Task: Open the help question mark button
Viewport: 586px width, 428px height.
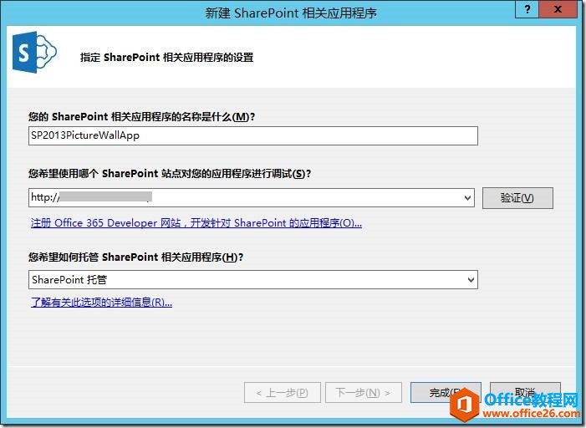Action: pyautogui.click(x=527, y=9)
